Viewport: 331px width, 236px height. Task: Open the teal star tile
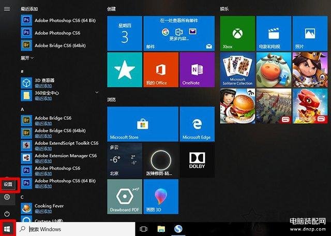[125, 70]
